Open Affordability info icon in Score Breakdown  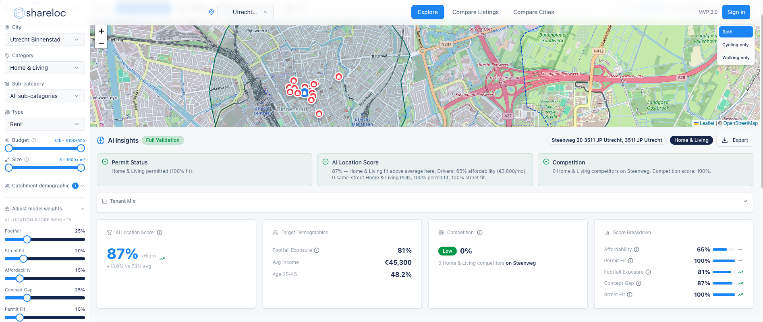coord(637,249)
